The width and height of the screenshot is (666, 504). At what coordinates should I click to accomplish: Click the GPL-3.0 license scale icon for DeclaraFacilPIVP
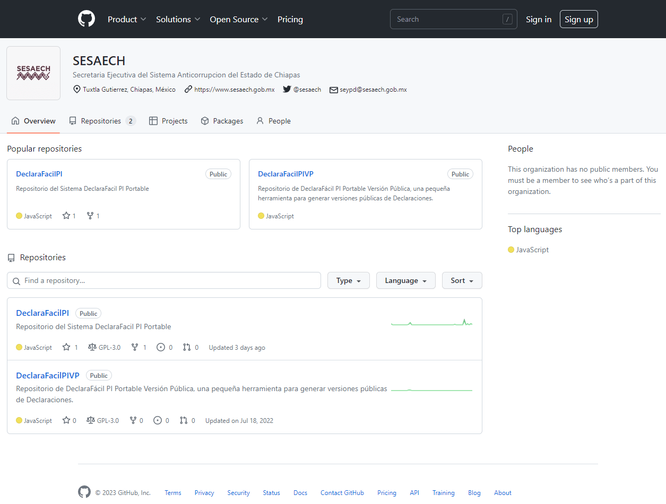pos(91,420)
